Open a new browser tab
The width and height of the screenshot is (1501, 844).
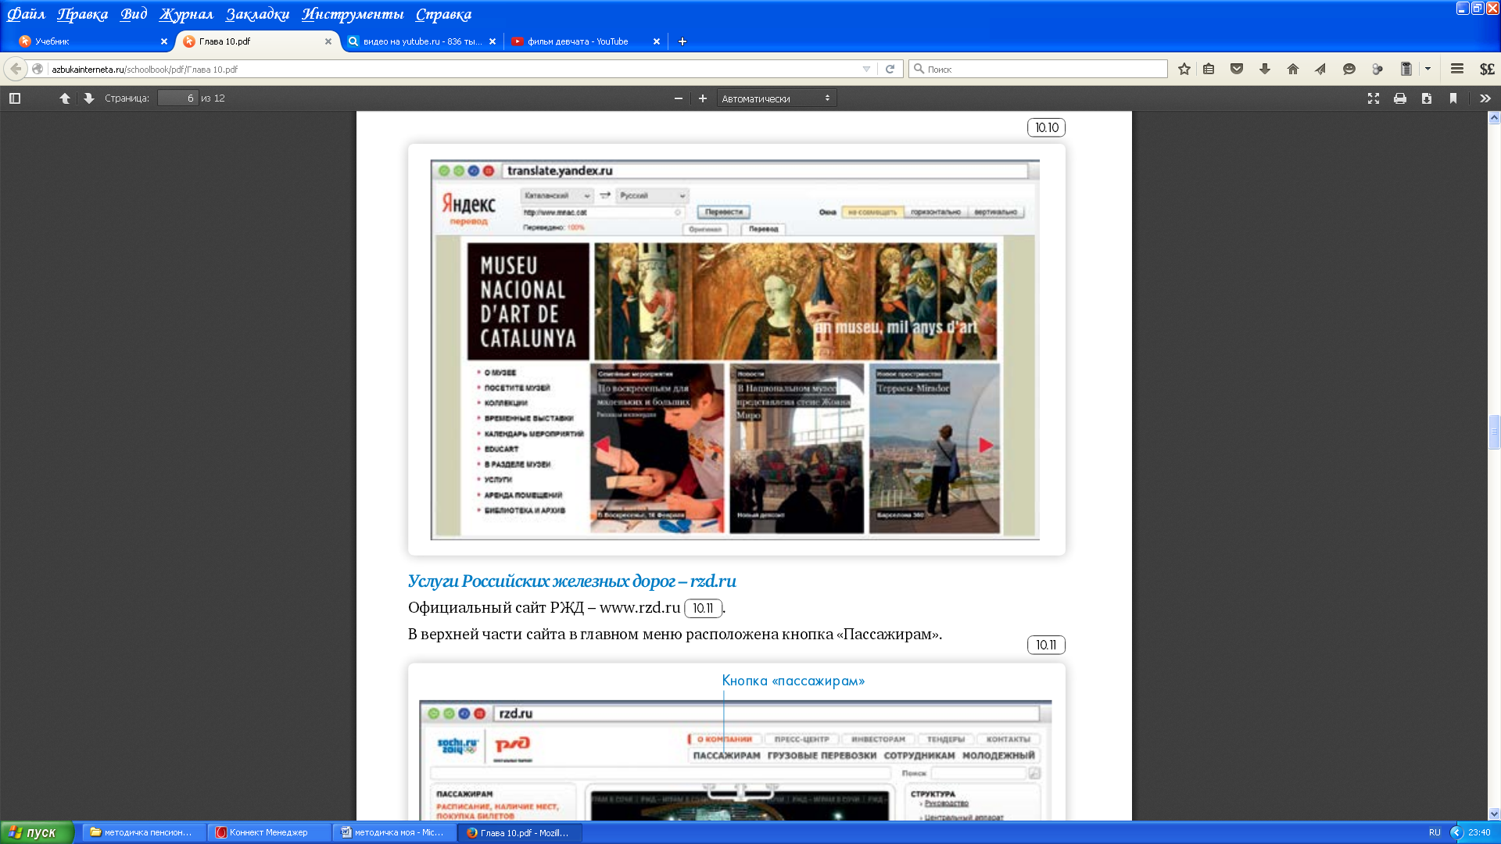[x=682, y=41]
